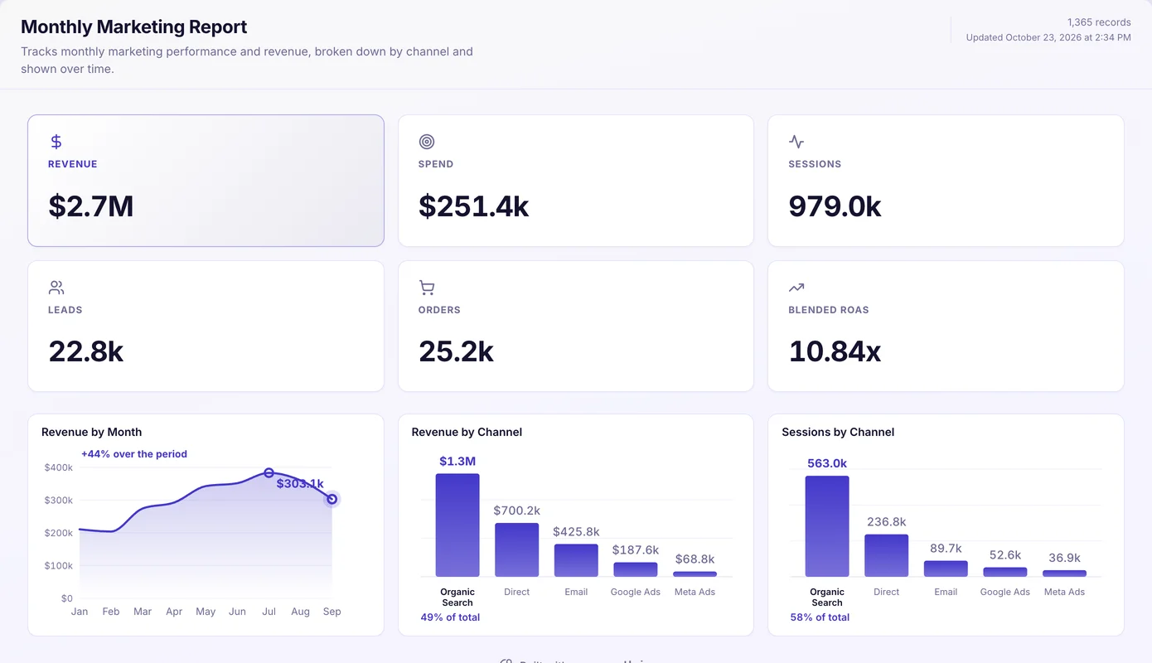The image size is (1152, 663).
Task: Select the $251.4k spend value
Action: (x=474, y=206)
